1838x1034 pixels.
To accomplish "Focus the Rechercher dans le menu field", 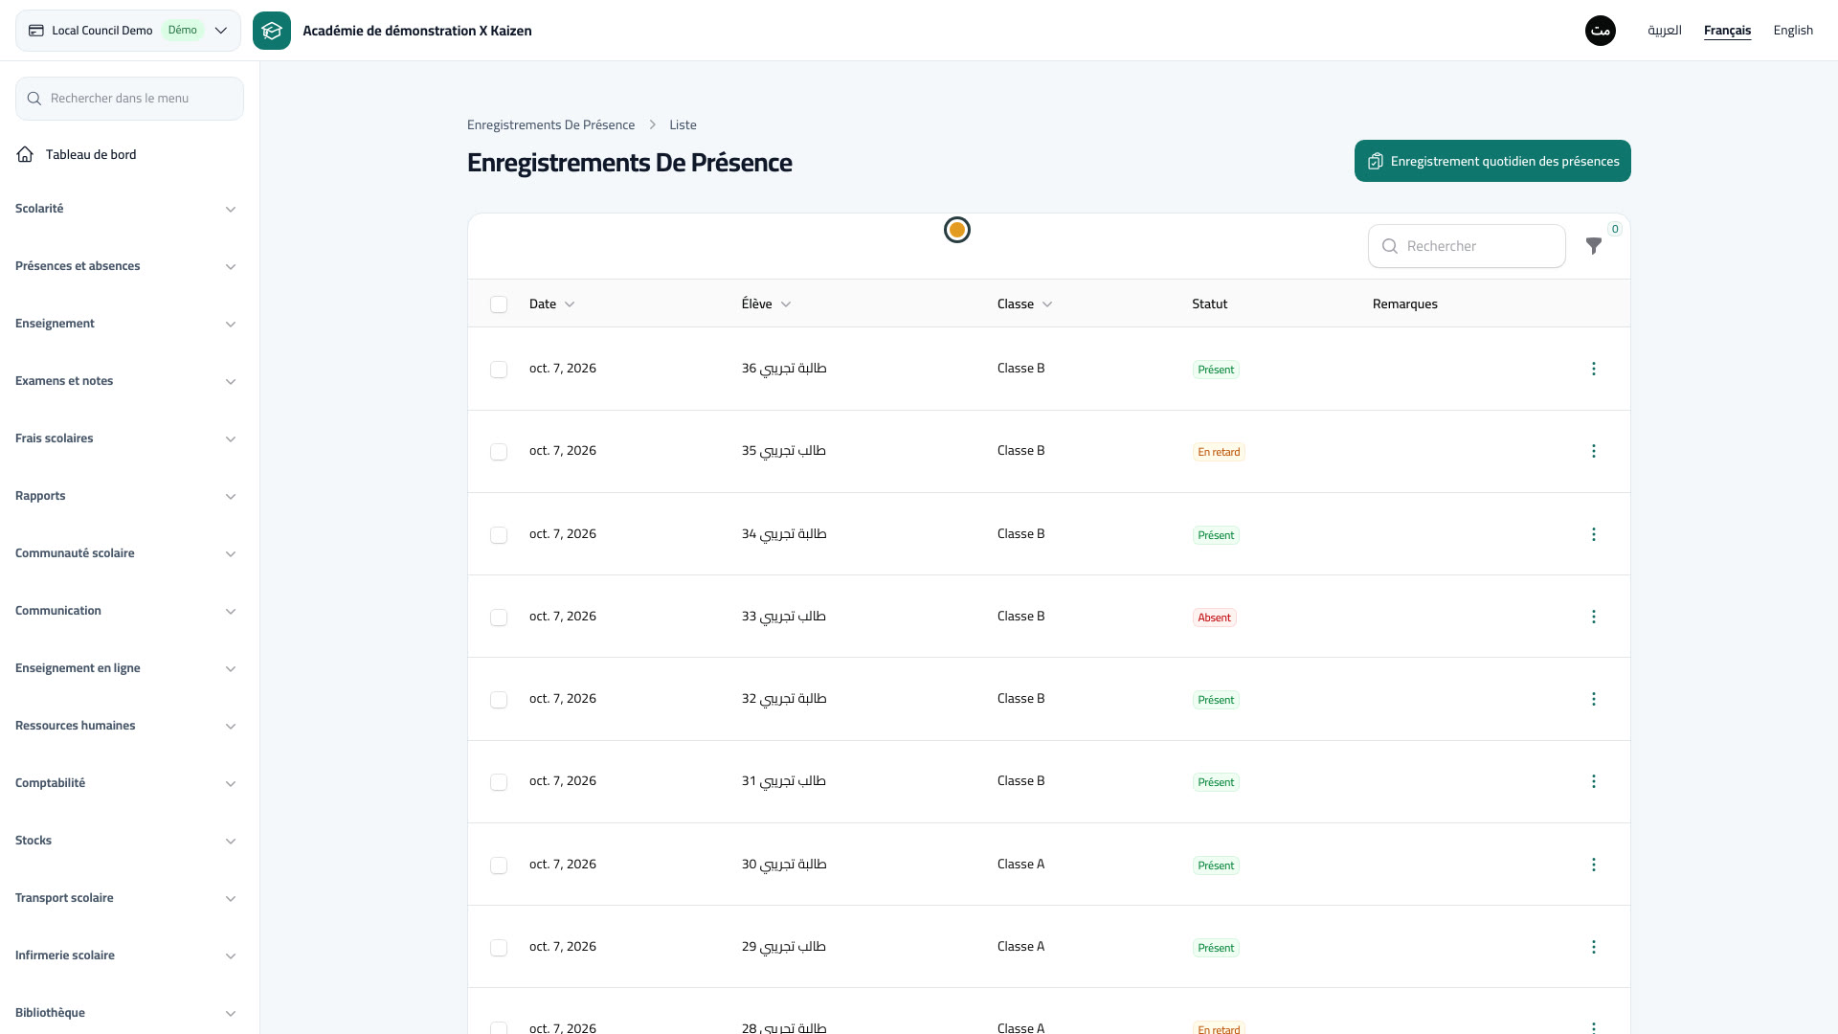I will click(129, 99).
